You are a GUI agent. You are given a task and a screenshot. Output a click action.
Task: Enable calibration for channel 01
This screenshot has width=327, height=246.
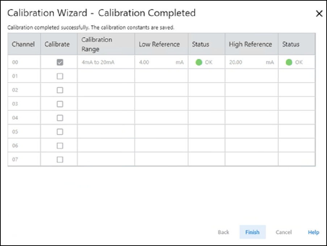(x=60, y=76)
